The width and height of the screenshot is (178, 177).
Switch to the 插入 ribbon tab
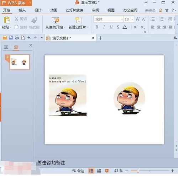point(22,10)
